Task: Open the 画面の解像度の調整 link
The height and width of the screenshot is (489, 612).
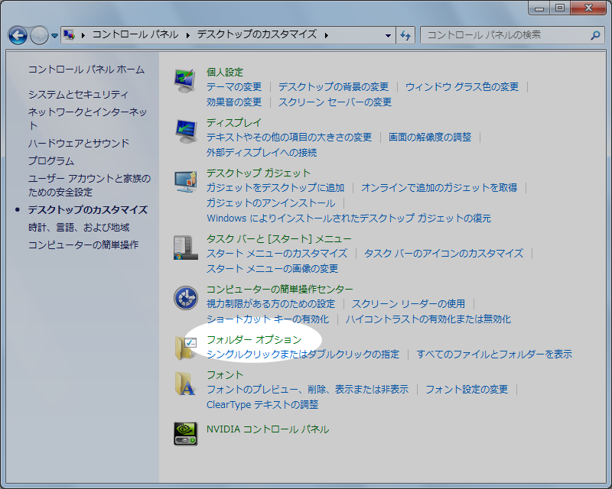Action: [x=430, y=138]
